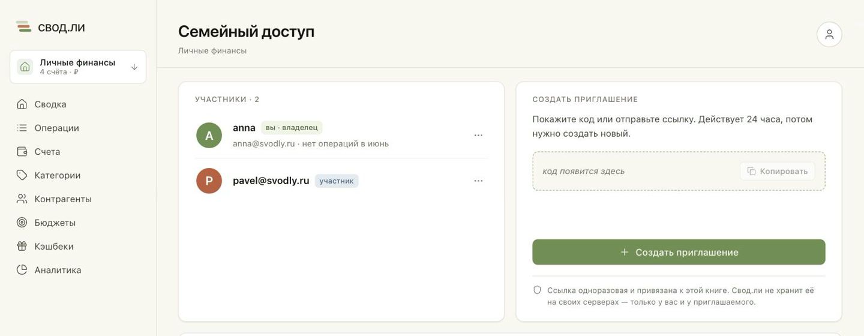Click the arrow in Личные финансы selector
This screenshot has height=336, width=864.
(x=134, y=67)
